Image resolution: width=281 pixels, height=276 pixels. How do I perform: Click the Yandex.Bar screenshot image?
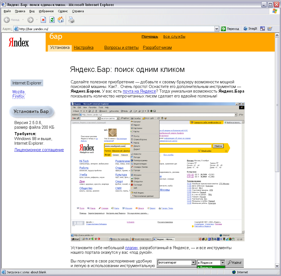tap(158, 172)
